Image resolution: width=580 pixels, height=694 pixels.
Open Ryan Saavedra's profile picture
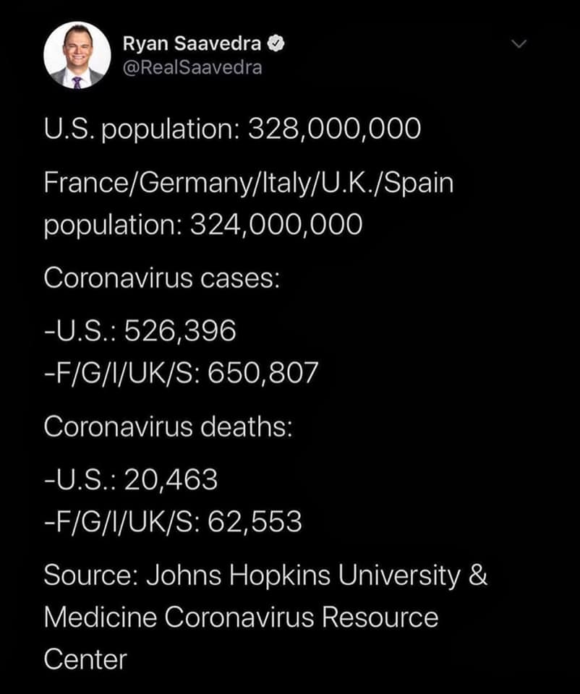tap(77, 55)
